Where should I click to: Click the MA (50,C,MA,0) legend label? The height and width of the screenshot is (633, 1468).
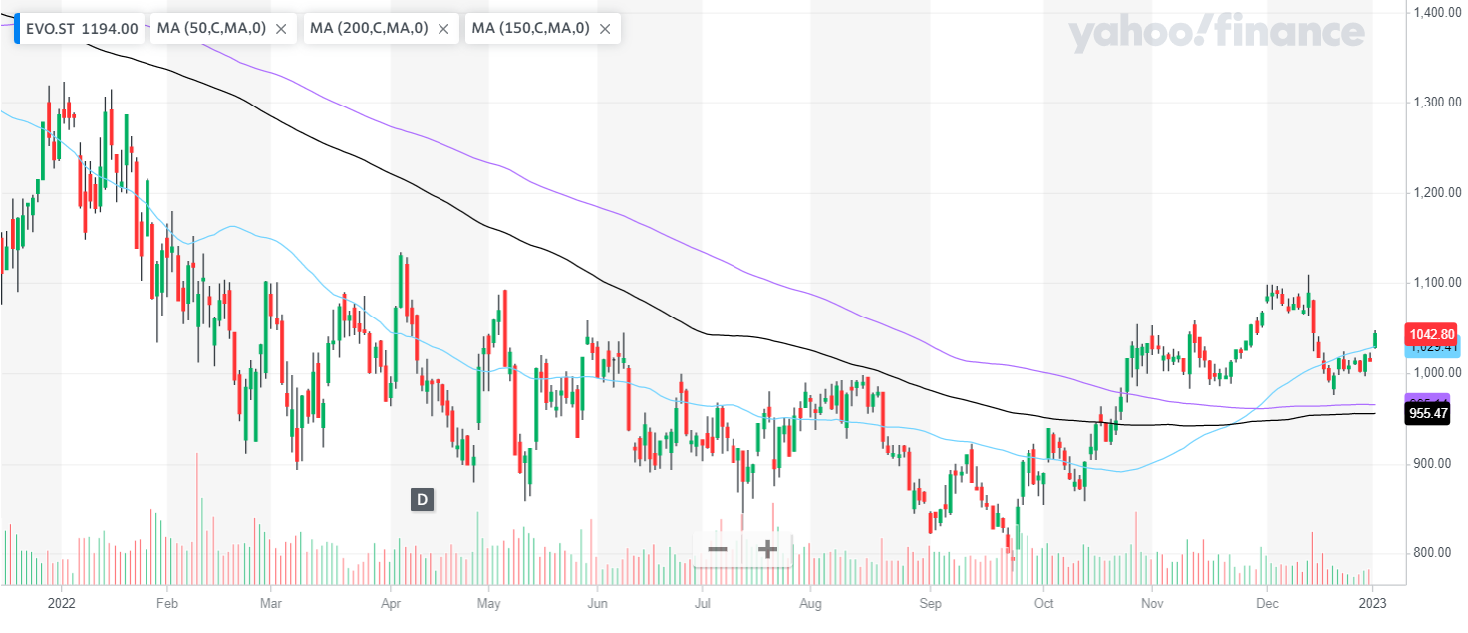[211, 29]
